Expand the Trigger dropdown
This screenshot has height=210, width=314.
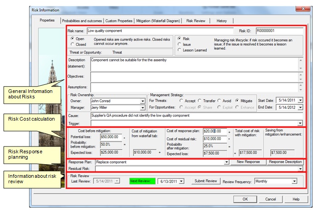pyautogui.click(x=300, y=123)
